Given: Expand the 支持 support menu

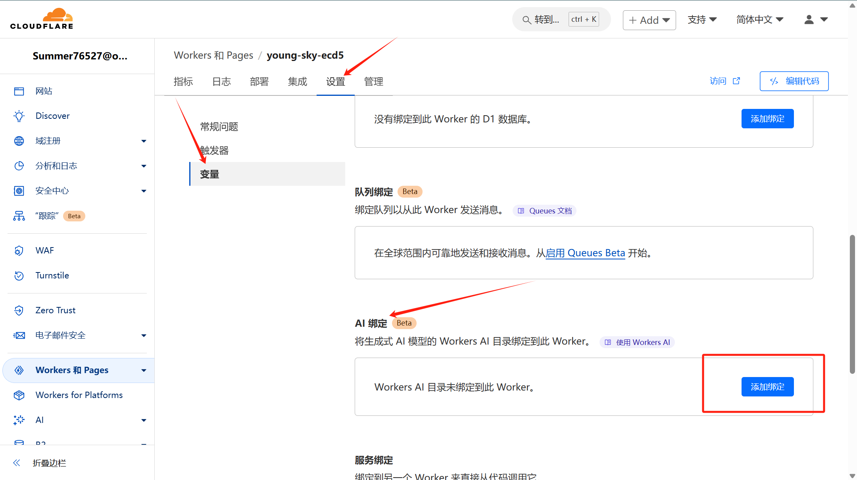Looking at the screenshot, I should 702,19.
